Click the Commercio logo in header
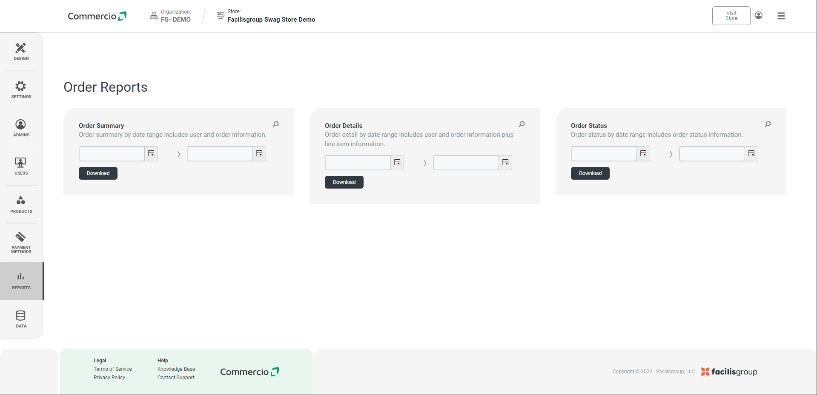 pyautogui.click(x=97, y=16)
